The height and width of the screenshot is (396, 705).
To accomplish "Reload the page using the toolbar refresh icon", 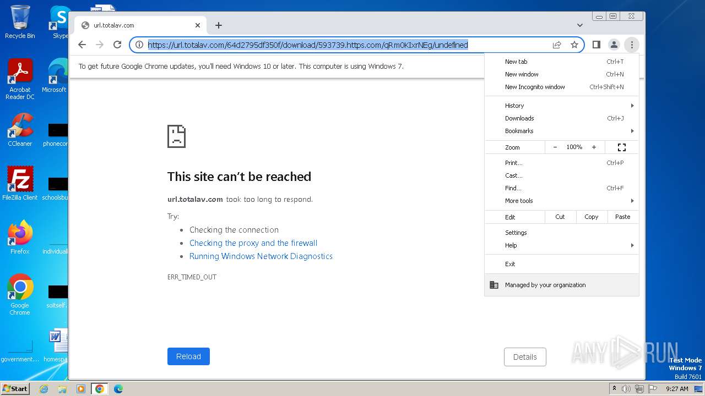I will [x=117, y=45].
